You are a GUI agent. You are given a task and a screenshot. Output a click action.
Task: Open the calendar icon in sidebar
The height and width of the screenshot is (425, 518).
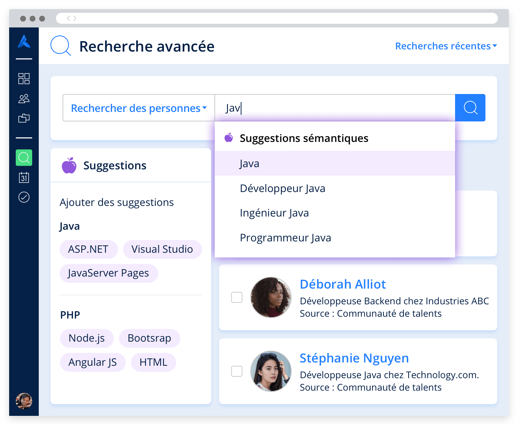[x=24, y=177]
